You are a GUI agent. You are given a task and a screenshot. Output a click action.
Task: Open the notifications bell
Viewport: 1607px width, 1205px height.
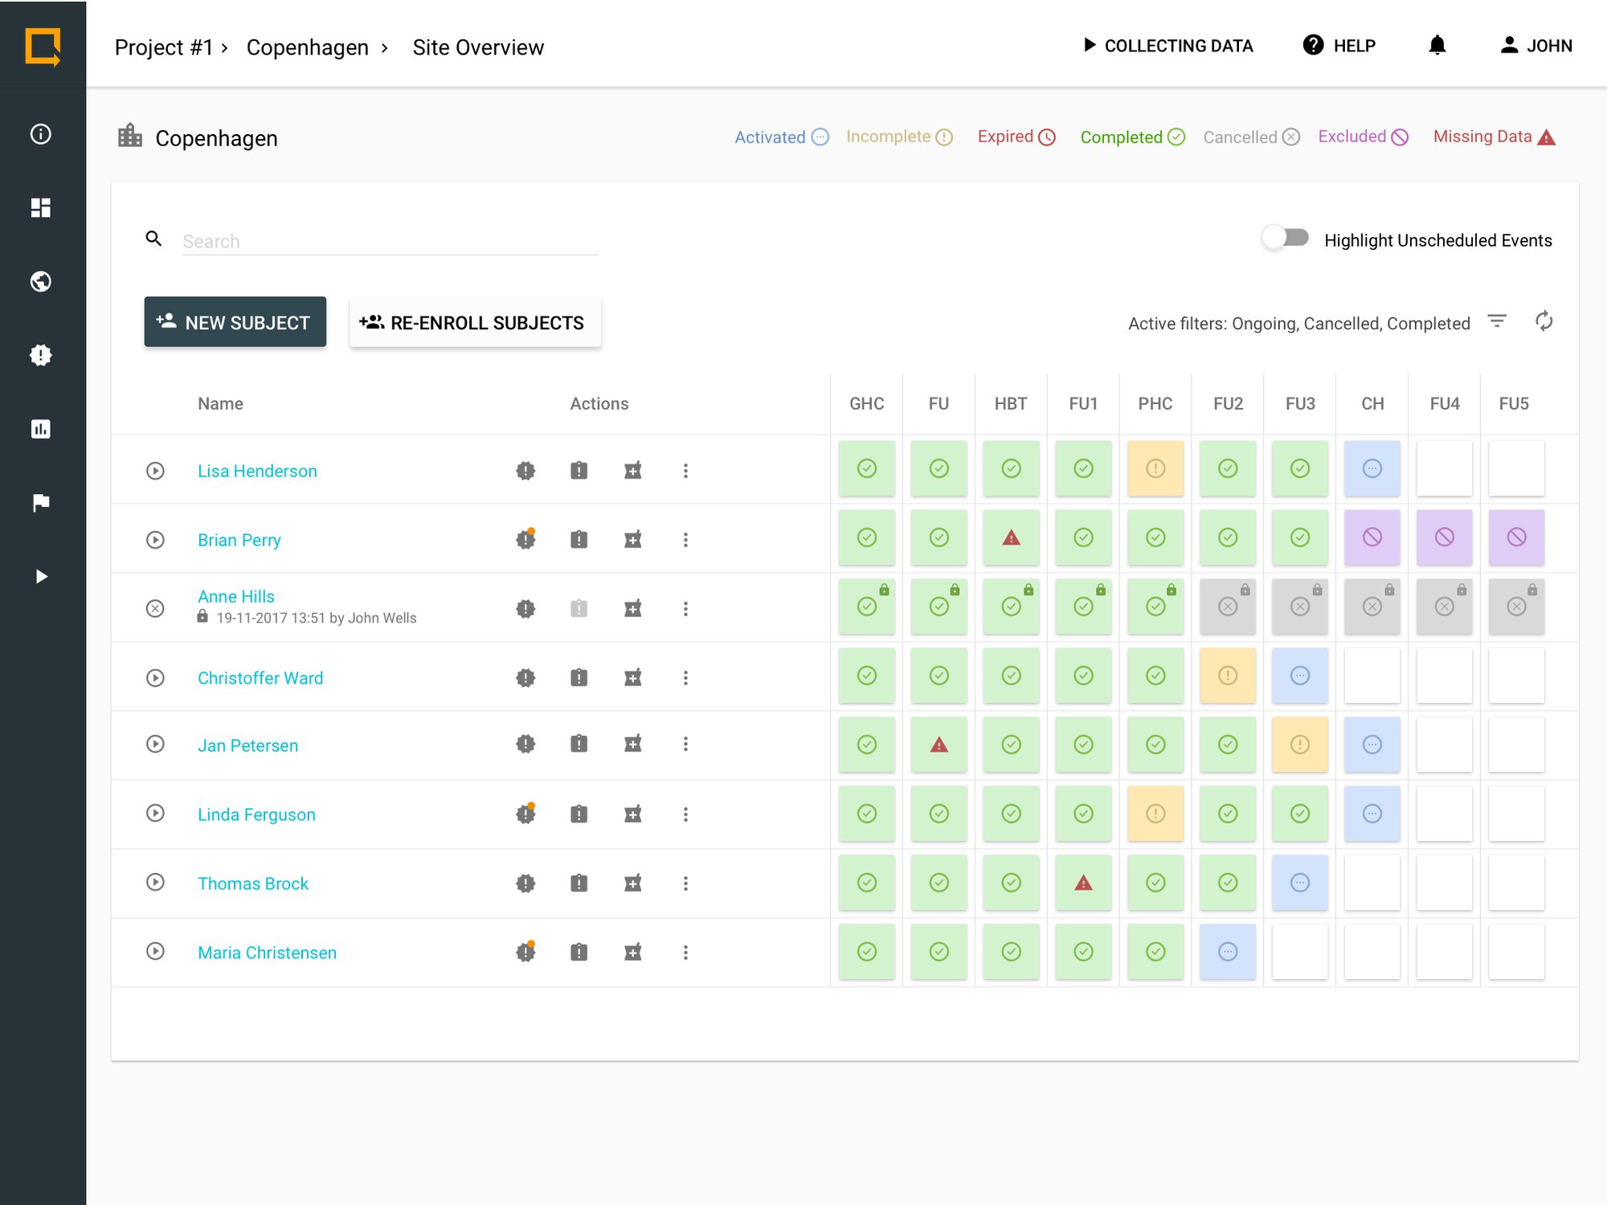1437,46
